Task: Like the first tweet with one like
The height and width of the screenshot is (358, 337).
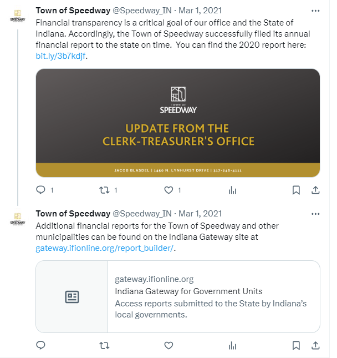Action: click(168, 190)
